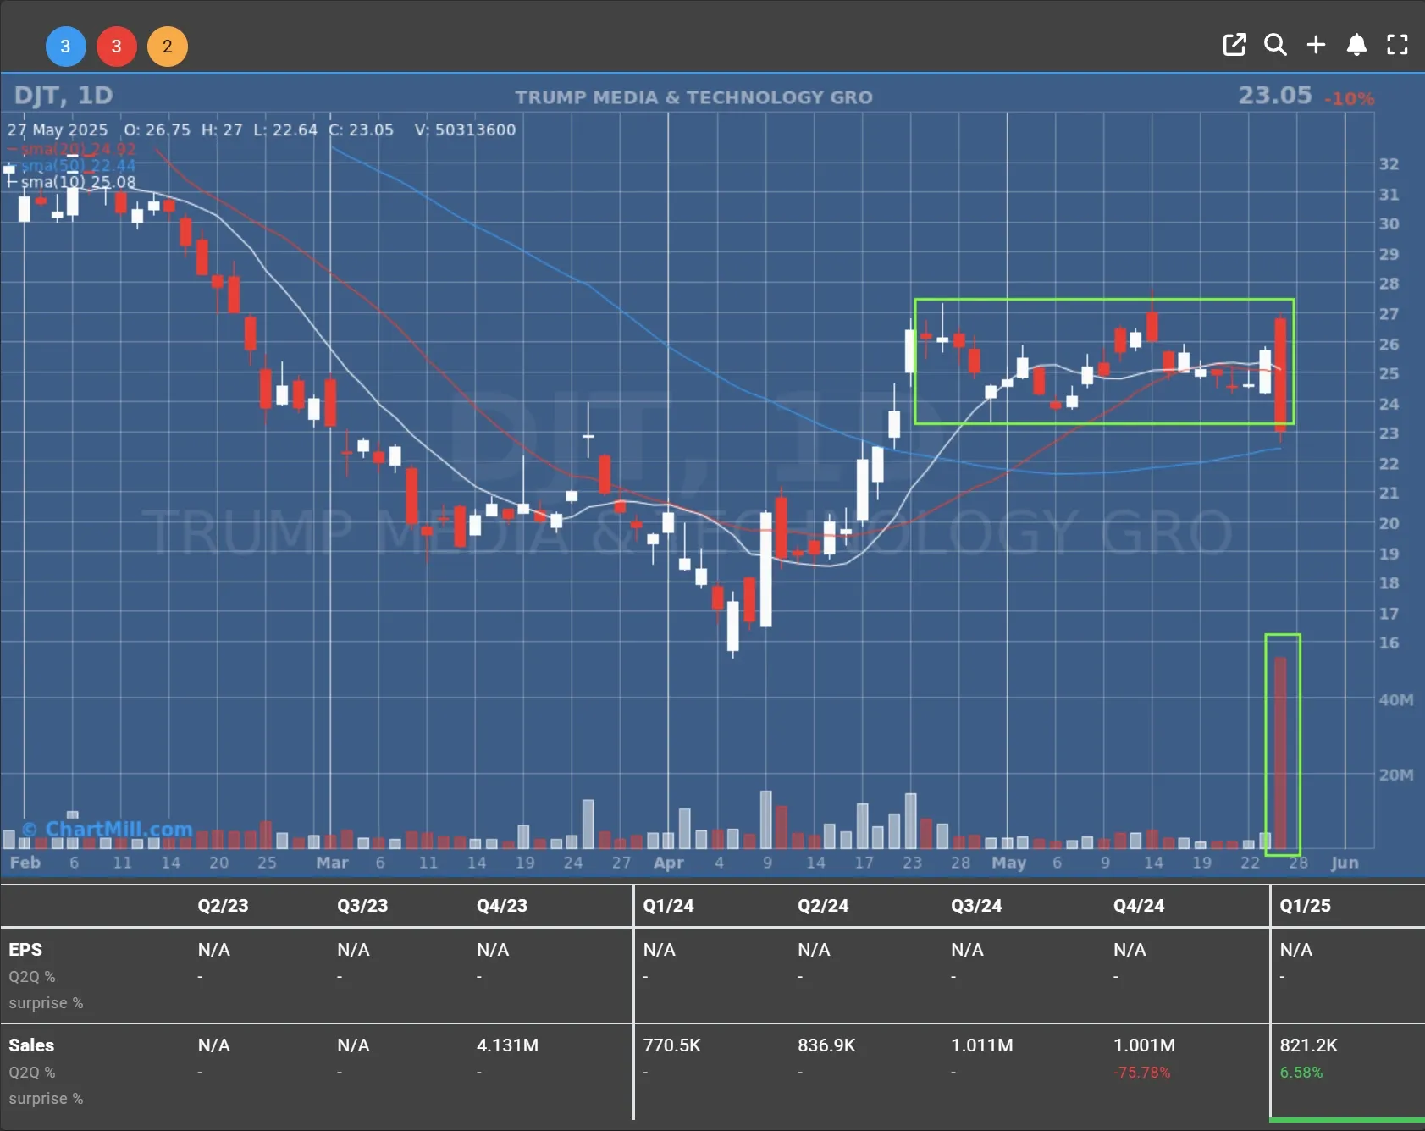Click the blue badge showing 3
Viewport: 1425px width, 1131px height.
pyautogui.click(x=65, y=47)
